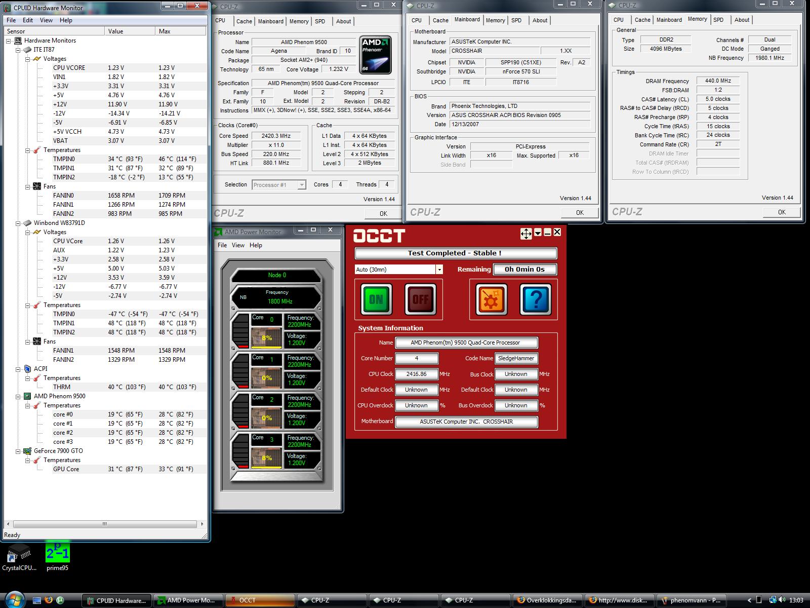The height and width of the screenshot is (608, 810).
Task: Click the OCCT move-window arrows icon
Action: 526,233
